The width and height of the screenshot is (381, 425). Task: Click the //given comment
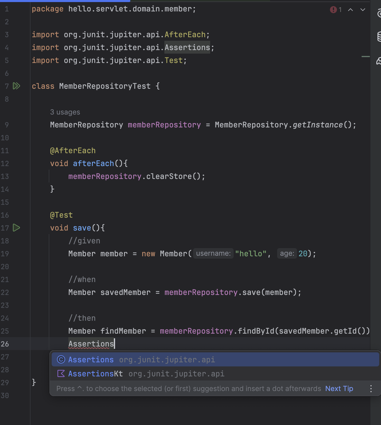(84, 241)
